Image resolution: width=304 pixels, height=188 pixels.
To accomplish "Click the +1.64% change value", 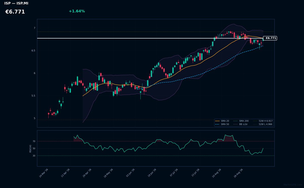I will pyautogui.click(x=77, y=11).
